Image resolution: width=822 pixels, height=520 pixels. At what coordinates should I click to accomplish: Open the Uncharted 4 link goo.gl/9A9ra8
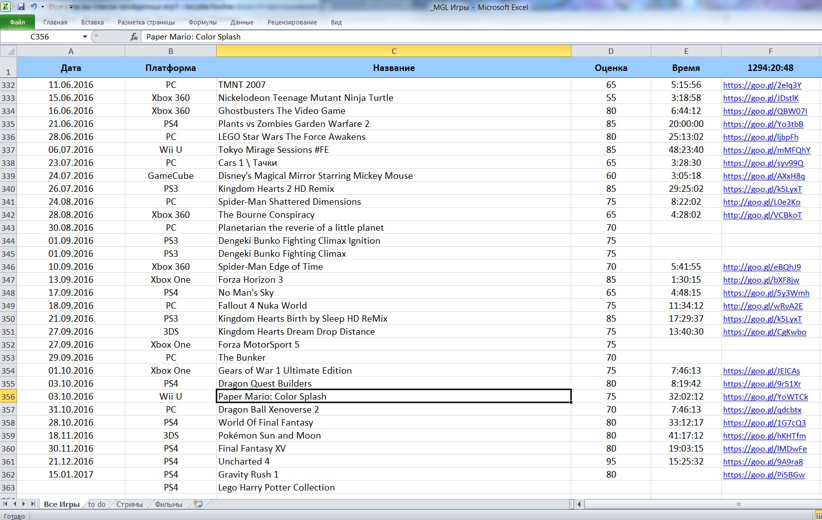click(763, 462)
